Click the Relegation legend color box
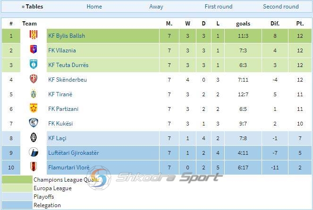This screenshot has height=210, width=313. pyautogui.click(x=17, y=205)
